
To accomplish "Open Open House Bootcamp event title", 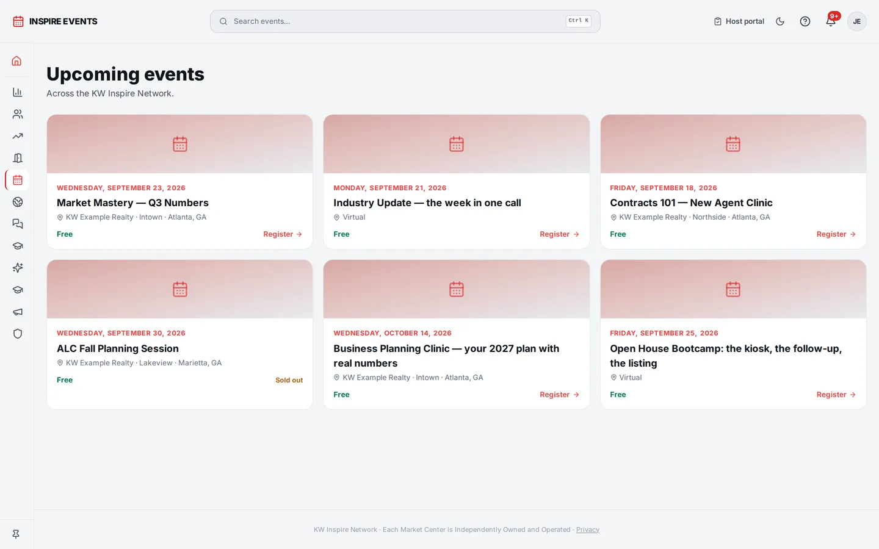I will pos(726,356).
